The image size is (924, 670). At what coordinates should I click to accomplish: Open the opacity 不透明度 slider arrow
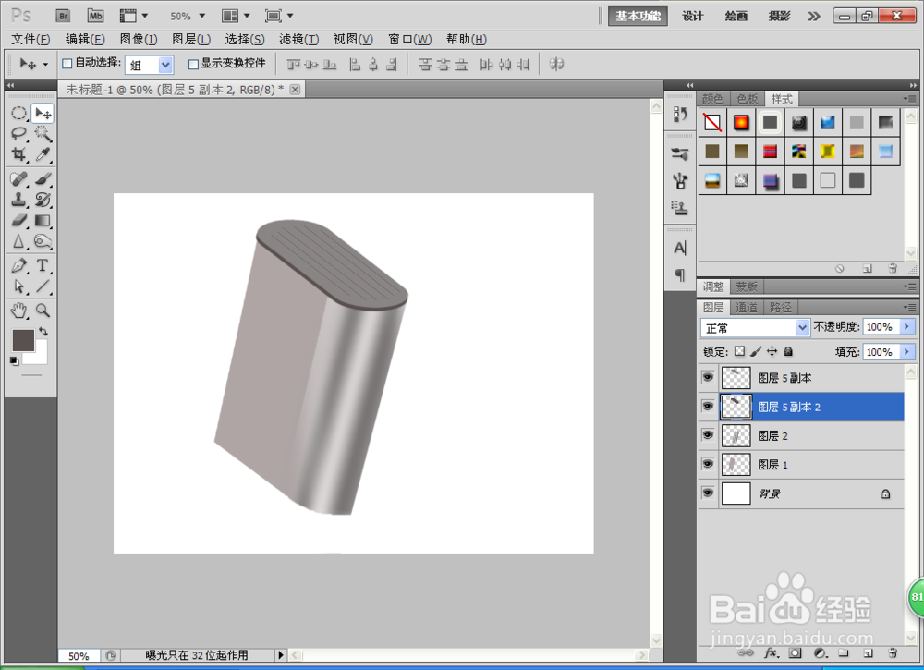click(x=907, y=326)
